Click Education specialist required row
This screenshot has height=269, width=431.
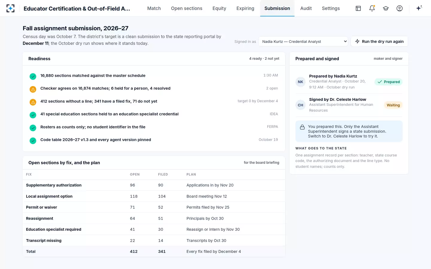coord(154,230)
